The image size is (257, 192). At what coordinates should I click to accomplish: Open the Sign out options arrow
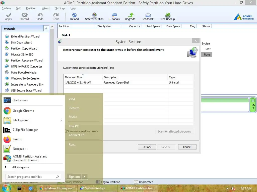point(85,177)
